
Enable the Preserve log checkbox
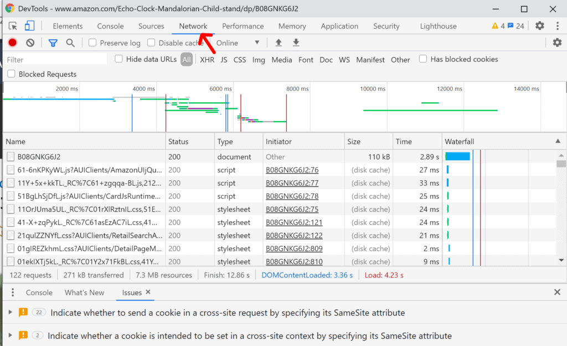[92, 43]
